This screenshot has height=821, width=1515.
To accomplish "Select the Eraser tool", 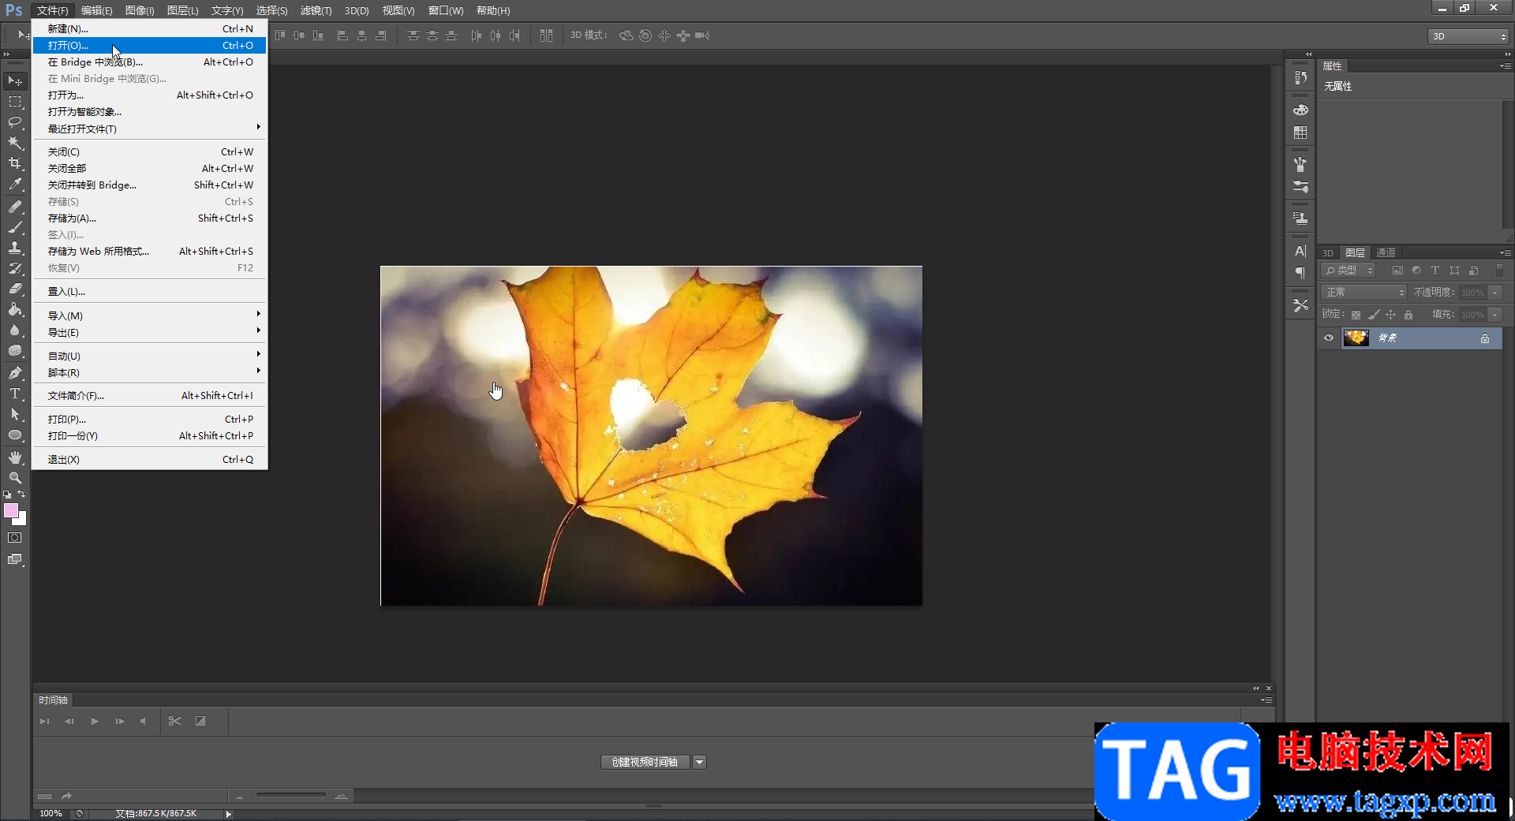I will coord(15,289).
